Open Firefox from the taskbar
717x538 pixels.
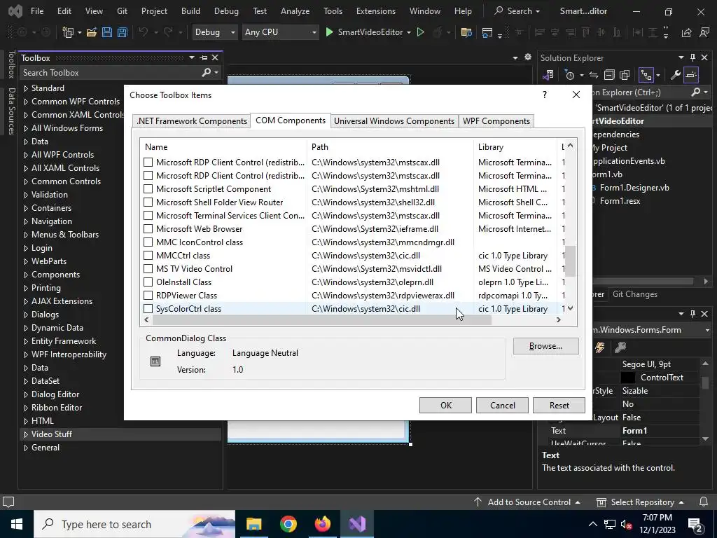(322, 524)
